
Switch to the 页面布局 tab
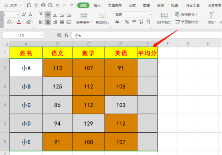point(115,6)
